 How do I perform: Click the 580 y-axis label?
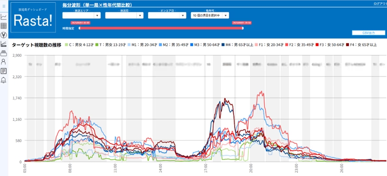pyautogui.click(x=19, y=140)
